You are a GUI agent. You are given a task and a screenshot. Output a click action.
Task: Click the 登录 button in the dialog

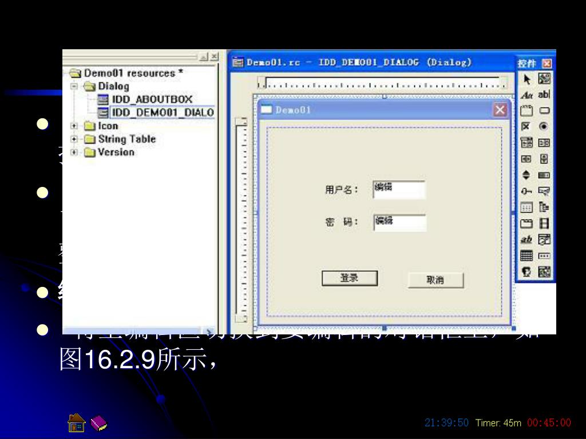pos(350,278)
